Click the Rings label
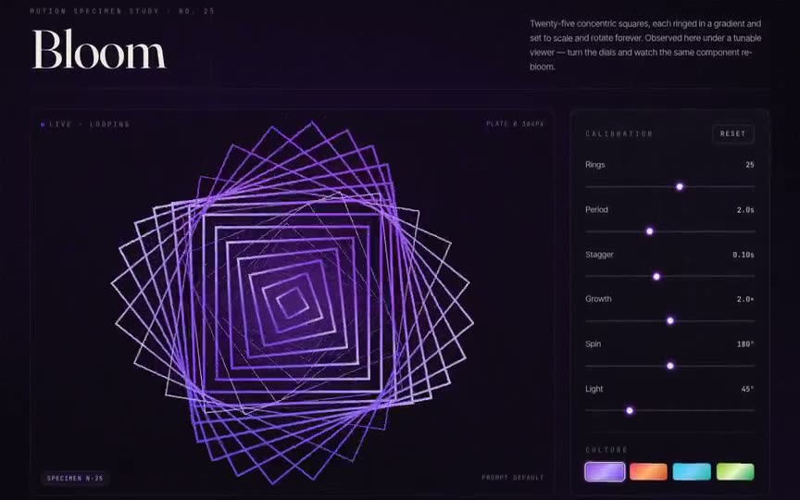The height and width of the screenshot is (500, 800). pos(594,164)
